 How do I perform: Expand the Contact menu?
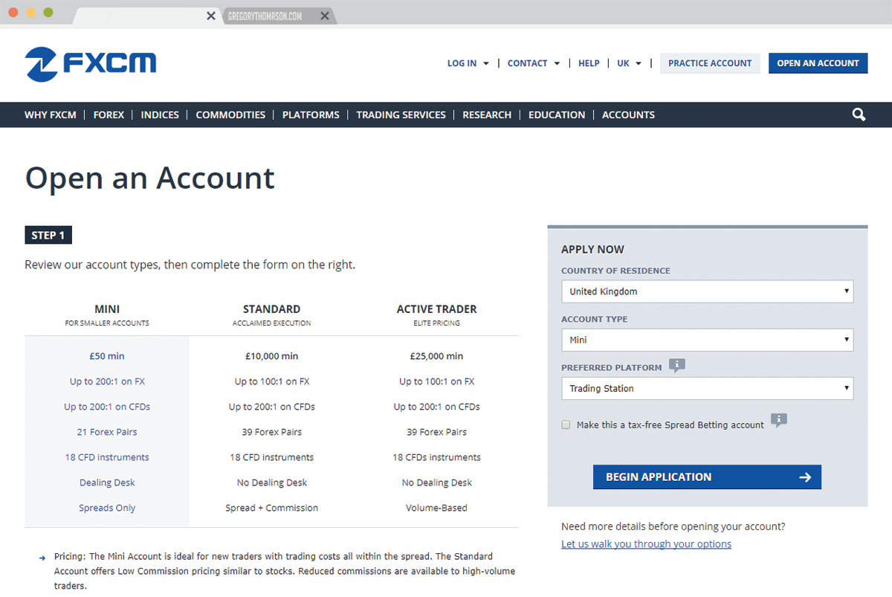(x=534, y=63)
